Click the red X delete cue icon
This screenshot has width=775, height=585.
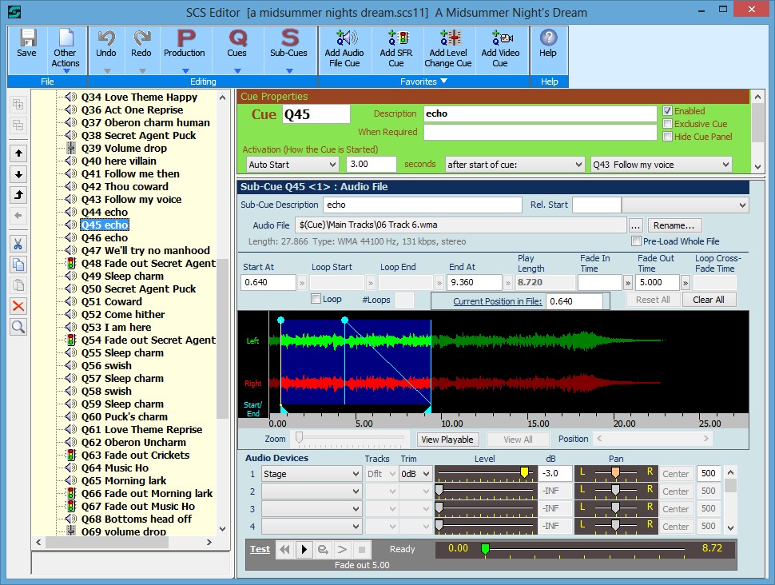click(18, 306)
